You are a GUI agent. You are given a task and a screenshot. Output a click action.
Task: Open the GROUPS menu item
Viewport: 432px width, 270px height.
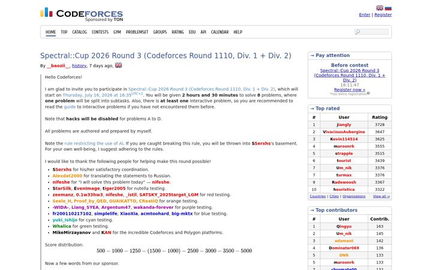coord(160,32)
